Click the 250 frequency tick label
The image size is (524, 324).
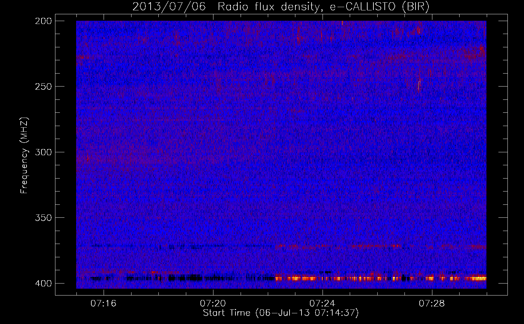pos(43,87)
